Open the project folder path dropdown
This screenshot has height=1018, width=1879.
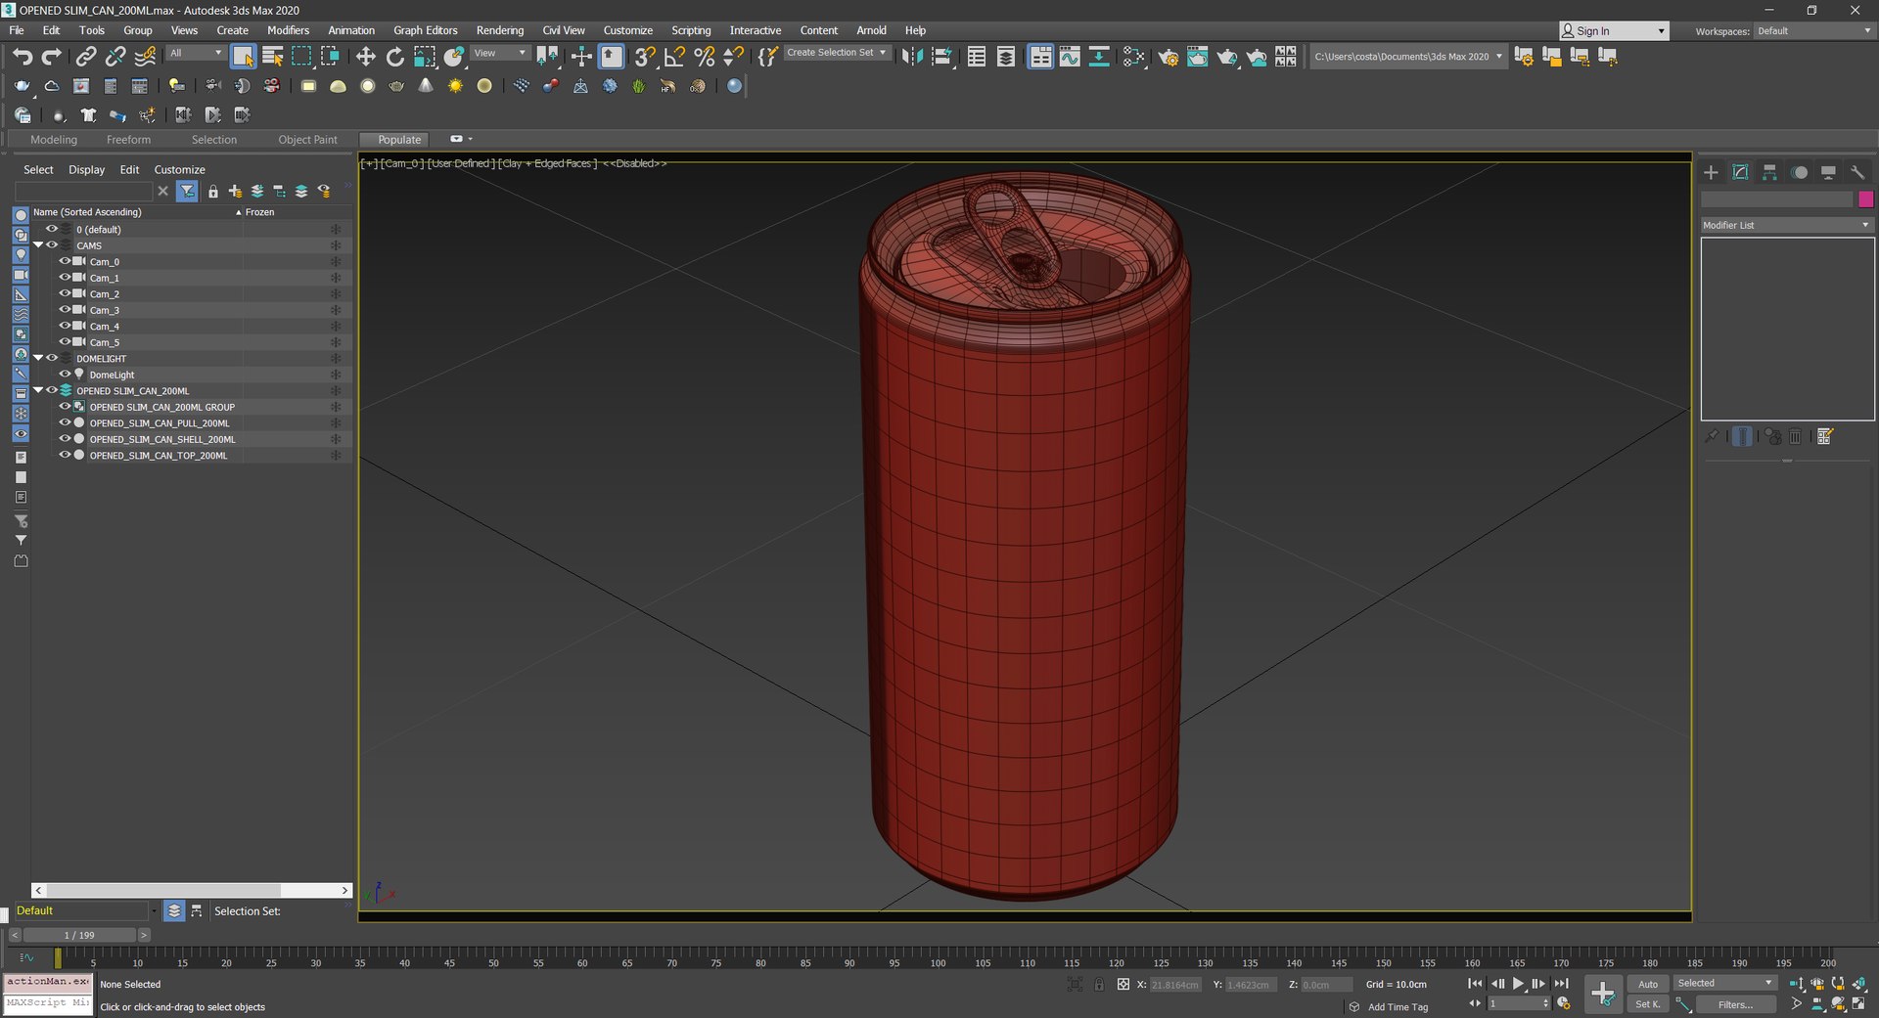pyautogui.click(x=1407, y=57)
